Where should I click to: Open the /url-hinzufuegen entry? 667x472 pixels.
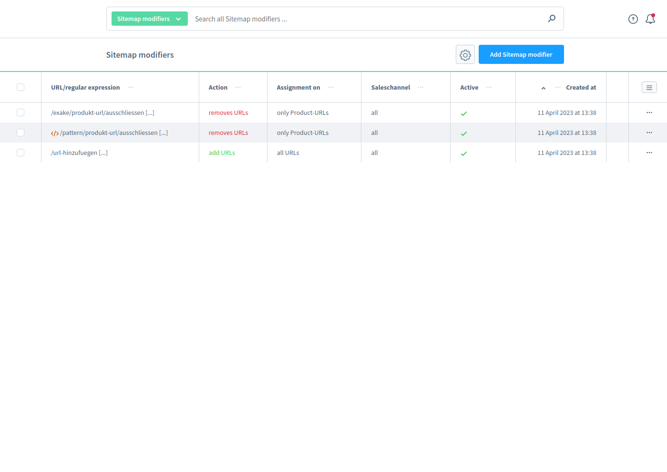tap(79, 153)
